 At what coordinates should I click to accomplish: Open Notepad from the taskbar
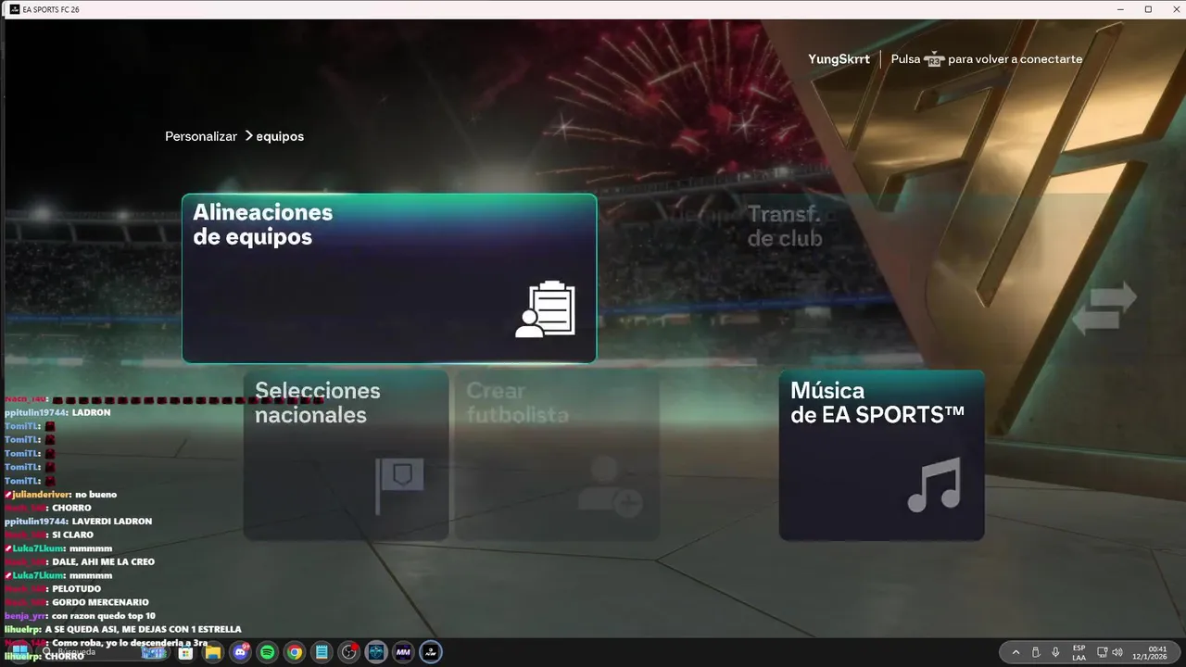[322, 652]
